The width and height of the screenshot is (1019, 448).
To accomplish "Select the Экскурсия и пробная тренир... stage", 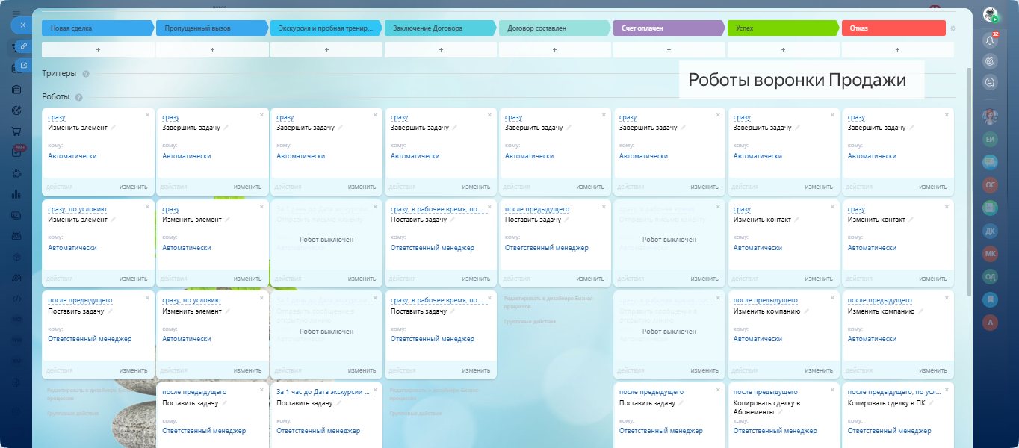I will [x=326, y=28].
